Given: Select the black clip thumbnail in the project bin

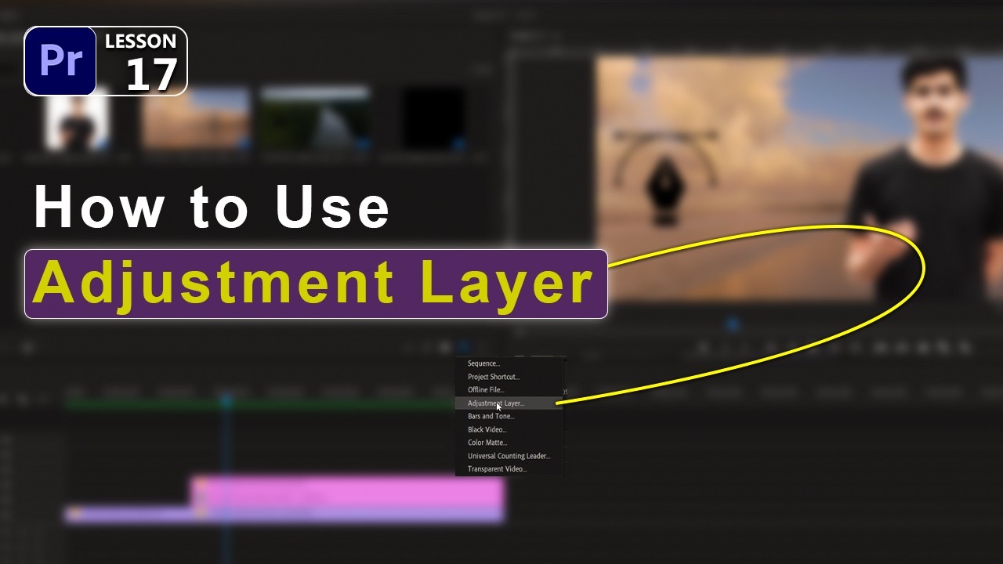Looking at the screenshot, I should (433, 118).
